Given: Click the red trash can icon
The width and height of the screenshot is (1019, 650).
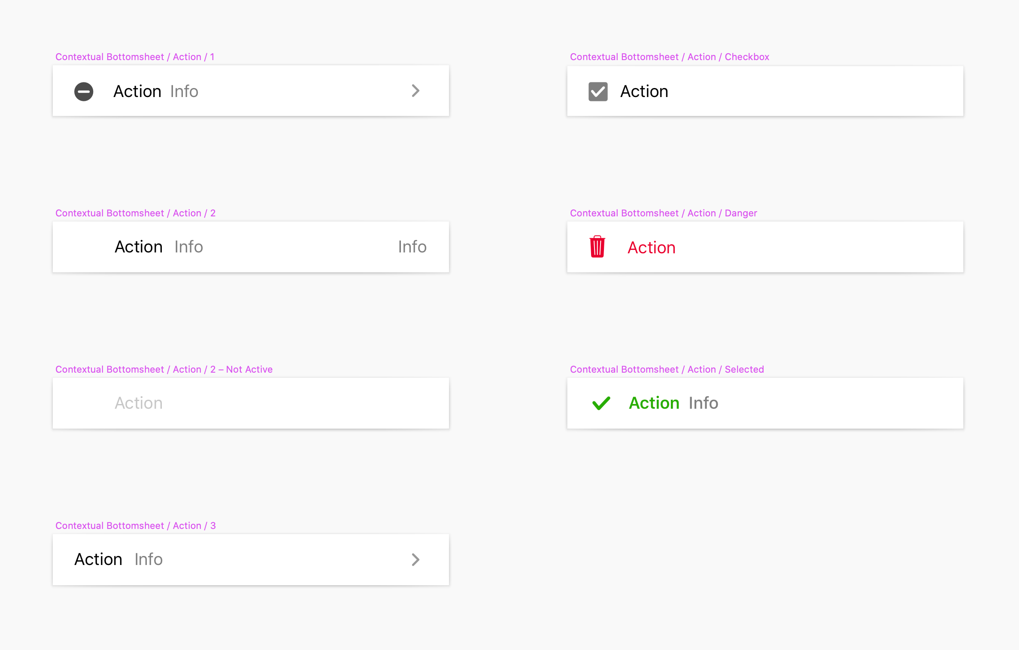Looking at the screenshot, I should pos(597,247).
